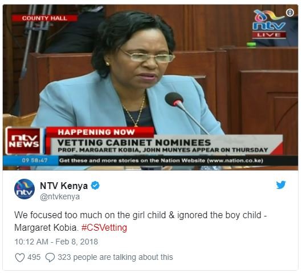
Task: Click the NTV Kenya profile avatar
Action: 25,189
